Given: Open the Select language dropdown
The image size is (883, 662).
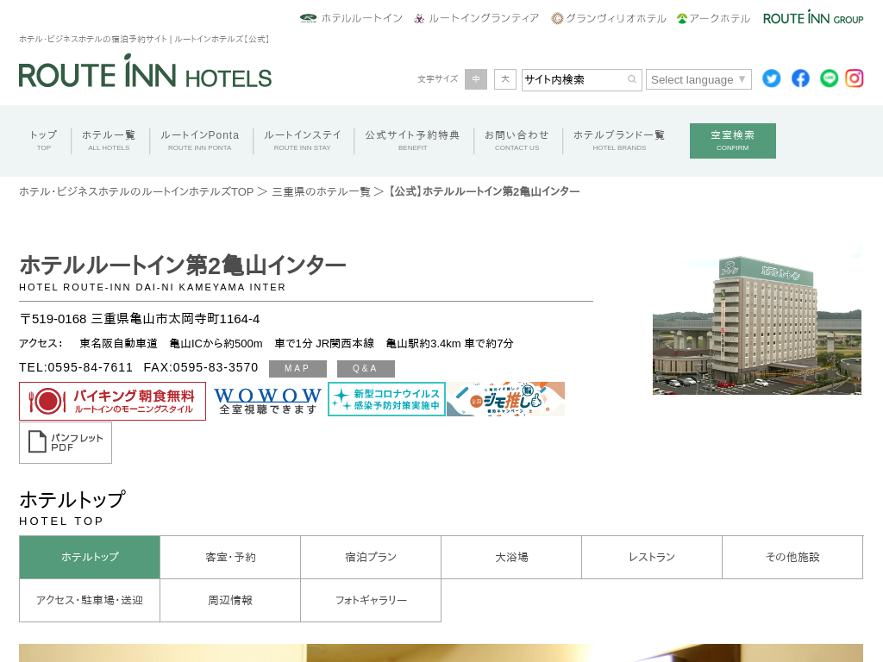Looking at the screenshot, I should [x=698, y=79].
